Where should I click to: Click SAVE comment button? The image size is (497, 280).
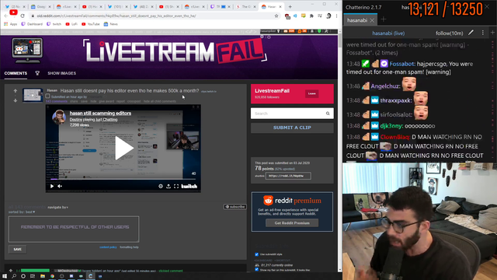point(17,250)
